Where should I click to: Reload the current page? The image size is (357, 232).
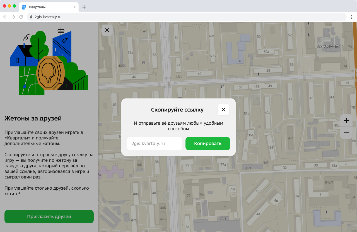click(21, 17)
